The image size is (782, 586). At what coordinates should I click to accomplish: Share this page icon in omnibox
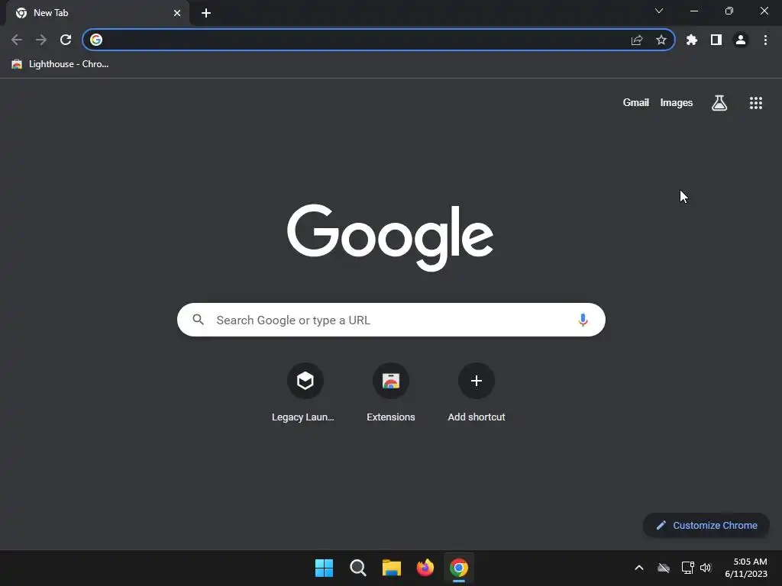pos(637,40)
